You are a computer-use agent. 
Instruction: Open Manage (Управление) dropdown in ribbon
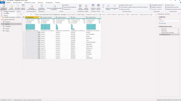point(66,9)
